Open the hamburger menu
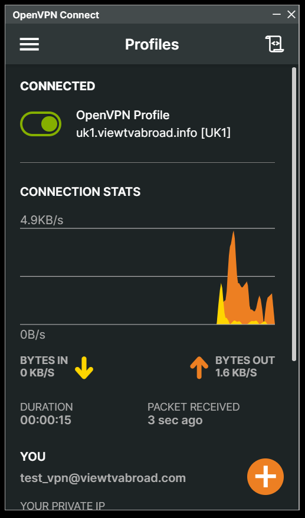 pos(29,44)
